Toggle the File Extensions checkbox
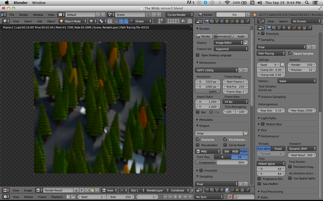 [225, 139]
